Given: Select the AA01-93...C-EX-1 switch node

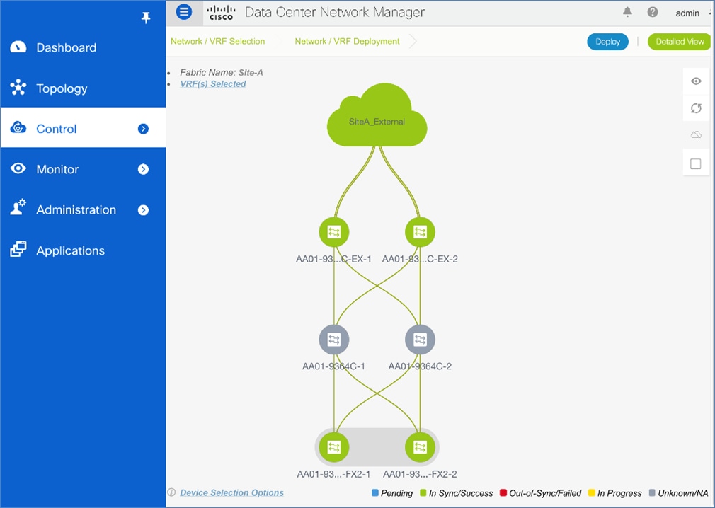Looking at the screenshot, I should pyautogui.click(x=334, y=232).
